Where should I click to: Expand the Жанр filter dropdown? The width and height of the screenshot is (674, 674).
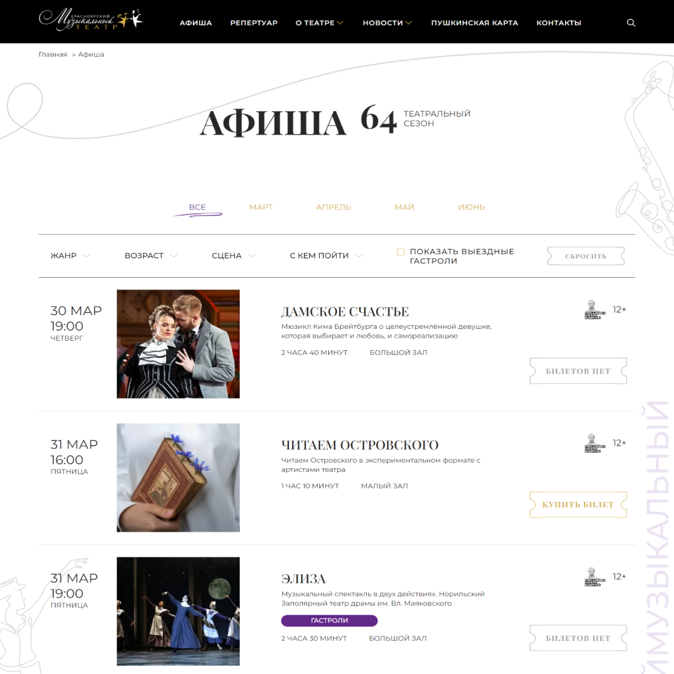tap(70, 256)
